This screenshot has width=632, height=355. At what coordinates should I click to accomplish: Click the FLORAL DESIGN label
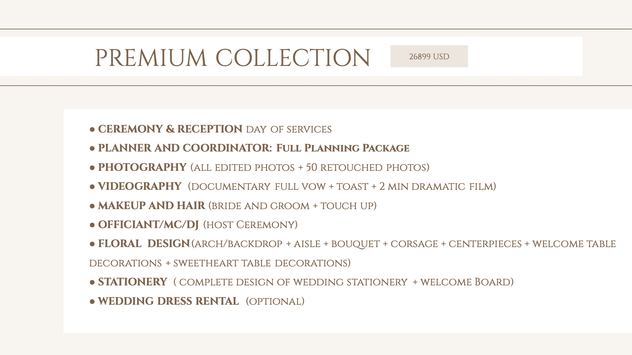144,243
